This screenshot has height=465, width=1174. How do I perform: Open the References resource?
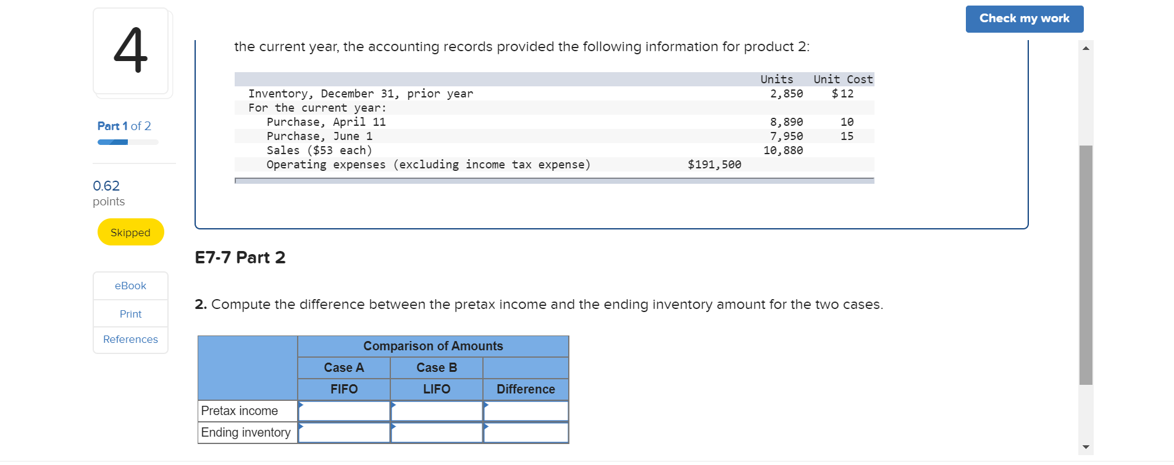[x=130, y=339]
